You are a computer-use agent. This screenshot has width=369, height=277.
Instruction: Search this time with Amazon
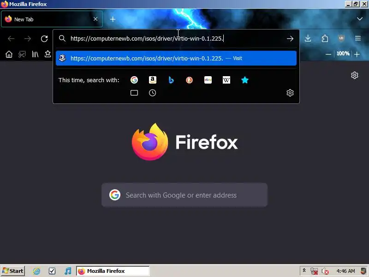click(x=153, y=80)
